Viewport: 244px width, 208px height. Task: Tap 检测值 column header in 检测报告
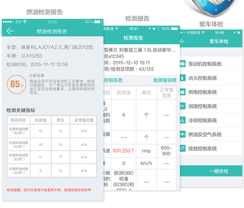click(124, 93)
